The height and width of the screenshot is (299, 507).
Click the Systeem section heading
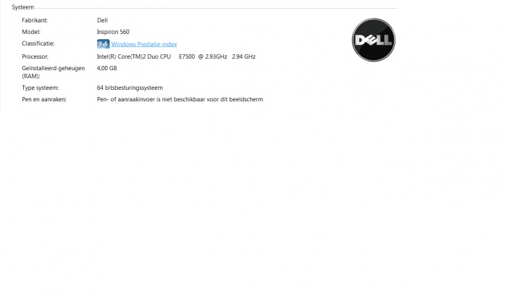[x=22, y=7]
